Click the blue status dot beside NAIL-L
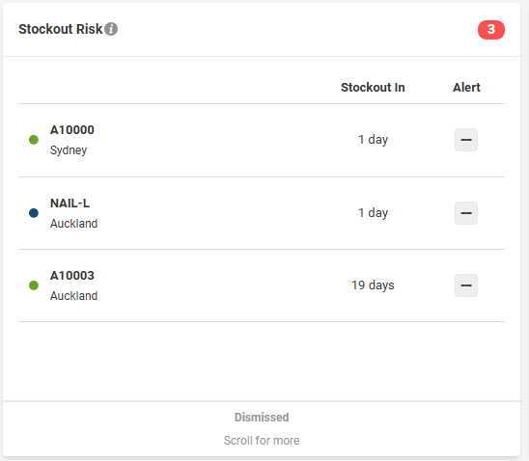The width and height of the screenshot is (529, 461). 34,213
